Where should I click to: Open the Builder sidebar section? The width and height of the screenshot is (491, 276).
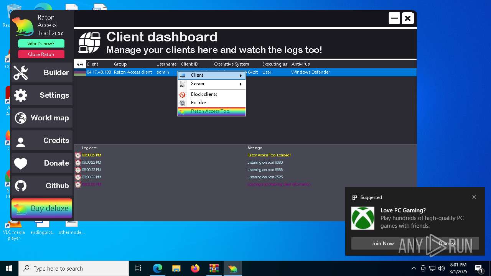pos(42,72)
